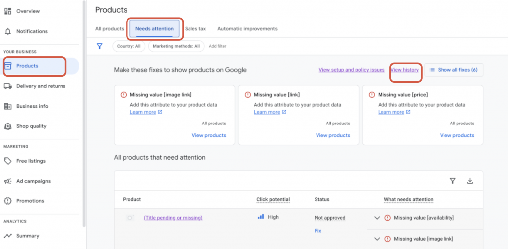Click the Fix link under Status
The height and width of the screenshot is (249, 508).
[317, 231]
